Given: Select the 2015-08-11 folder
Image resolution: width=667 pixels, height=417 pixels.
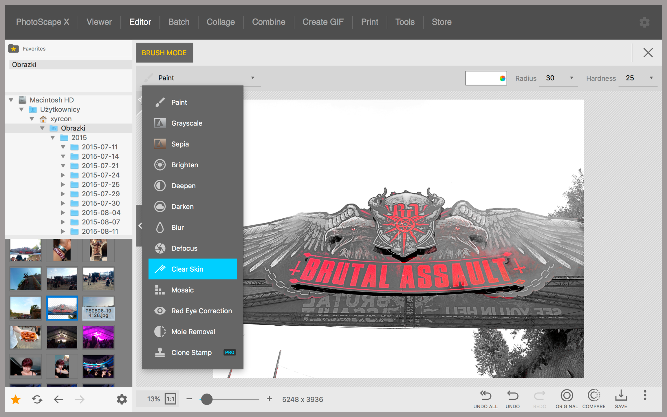Looking at the screenshot, I should coord(100,231).
